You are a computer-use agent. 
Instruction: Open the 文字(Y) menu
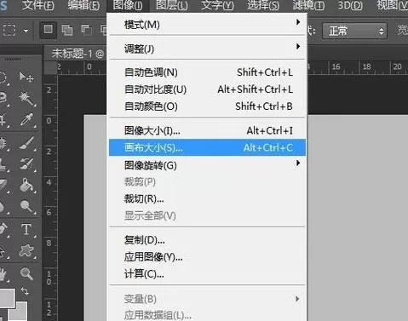point(217,6)
